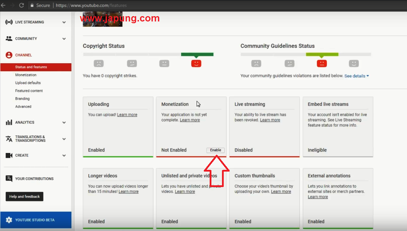The image size is (407, 231).
Task: Click the last gray community guidelines face
Action: point(354,63)
